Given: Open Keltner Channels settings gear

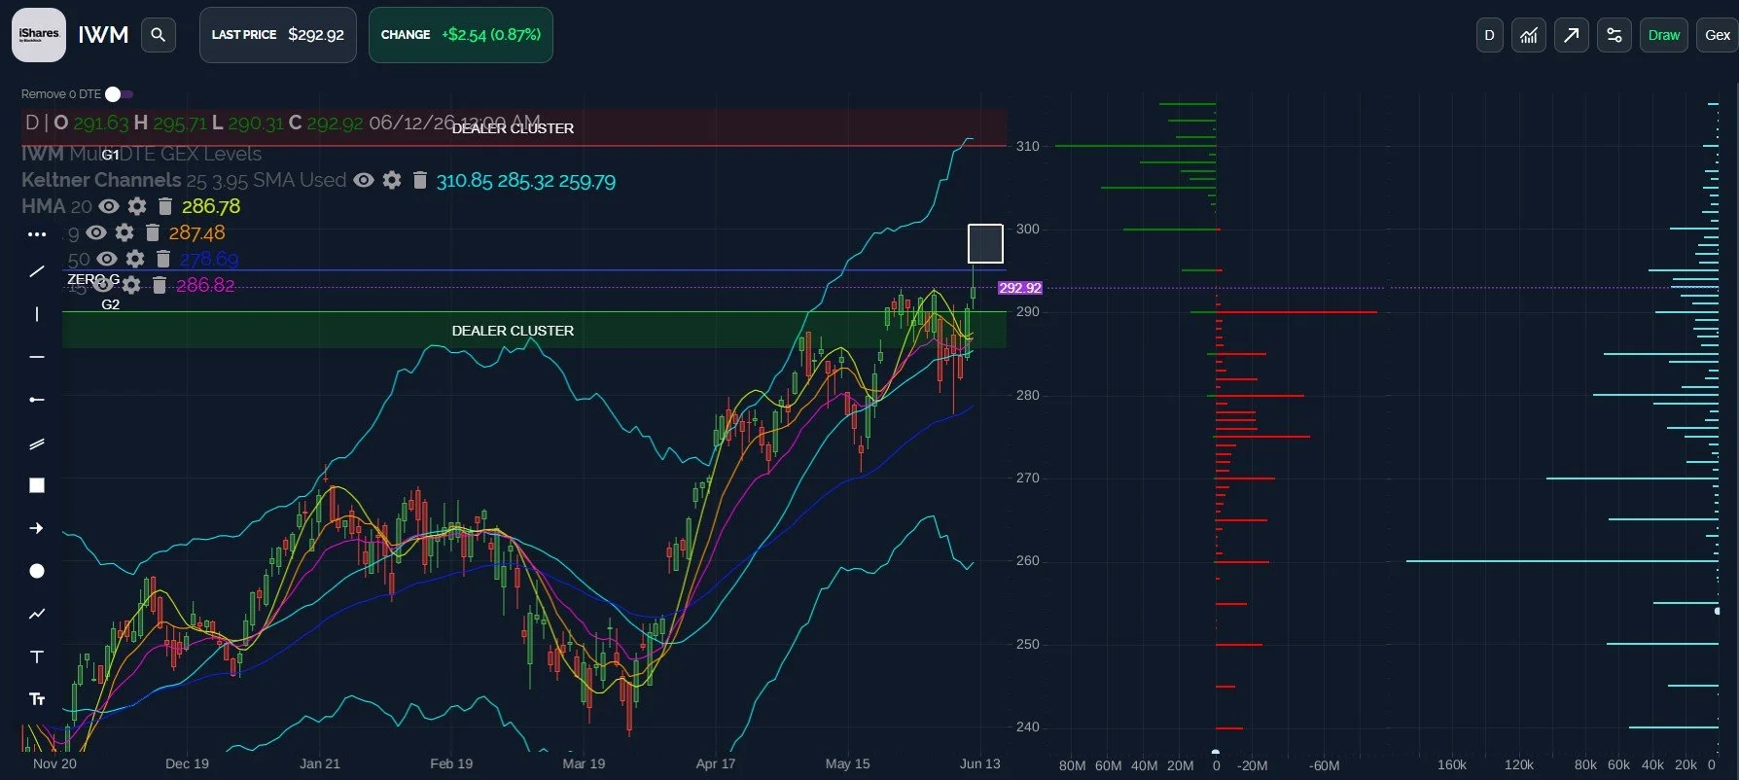Looking at the screenshot, I should click(392, 180).
